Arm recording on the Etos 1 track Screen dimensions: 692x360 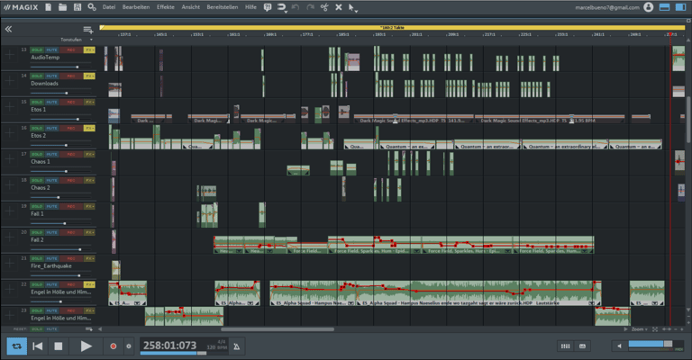[x=71, y=103]
